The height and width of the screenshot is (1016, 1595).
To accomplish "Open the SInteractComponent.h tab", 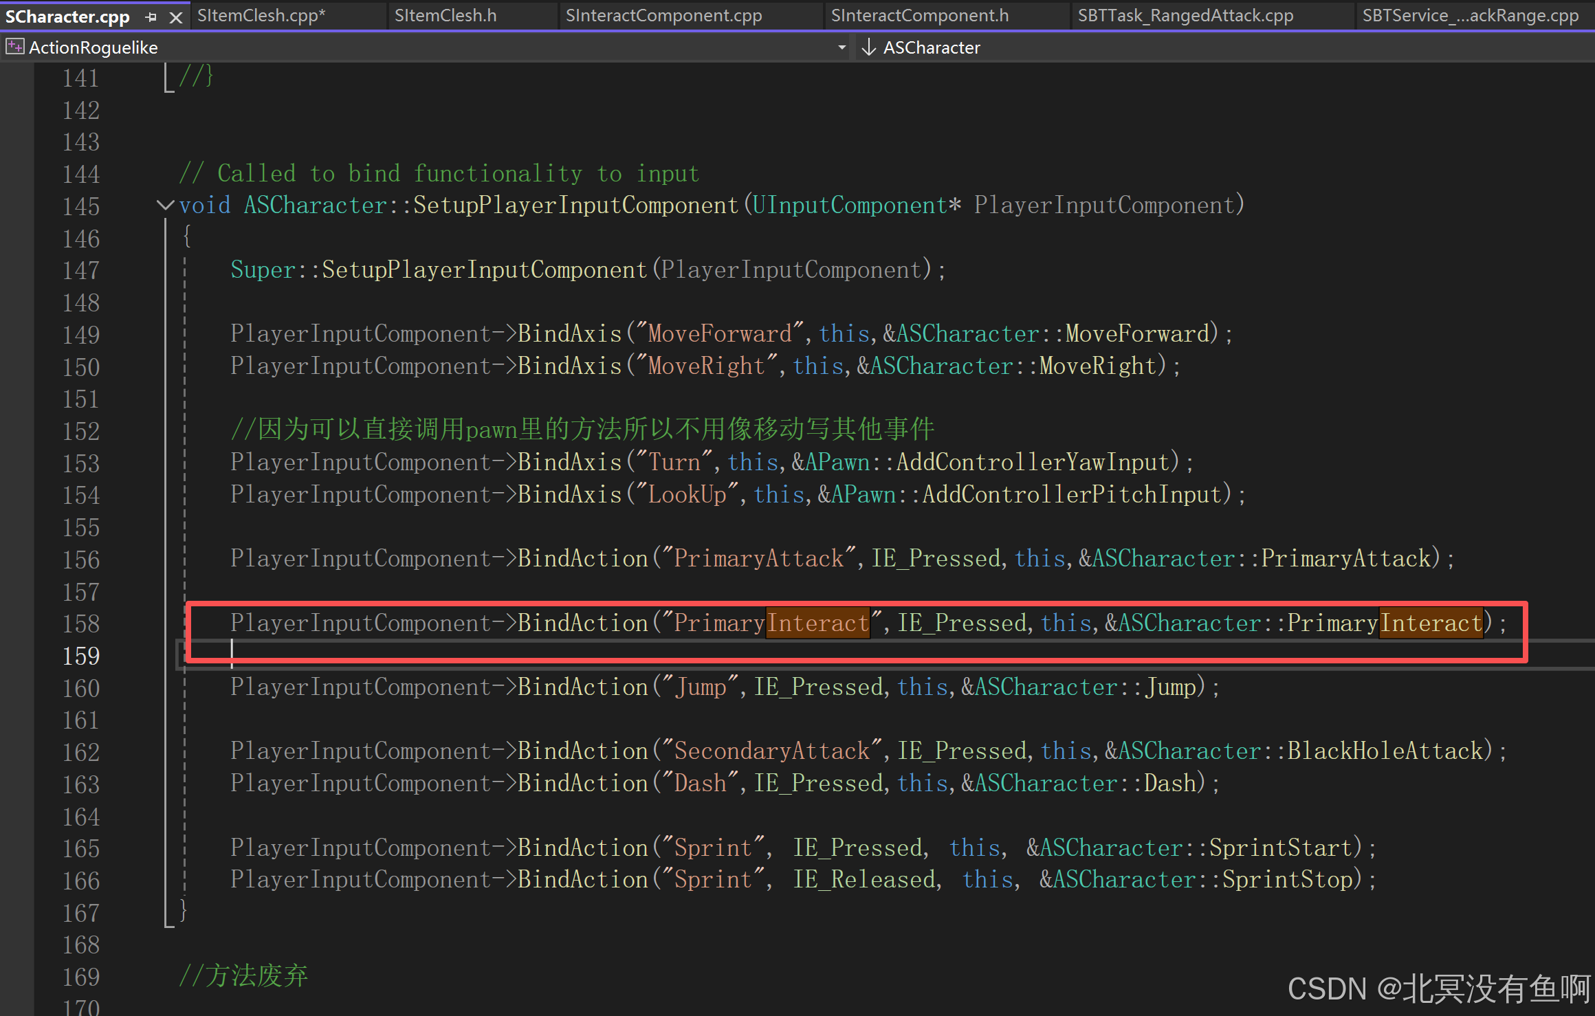I will tap(919, 16).
